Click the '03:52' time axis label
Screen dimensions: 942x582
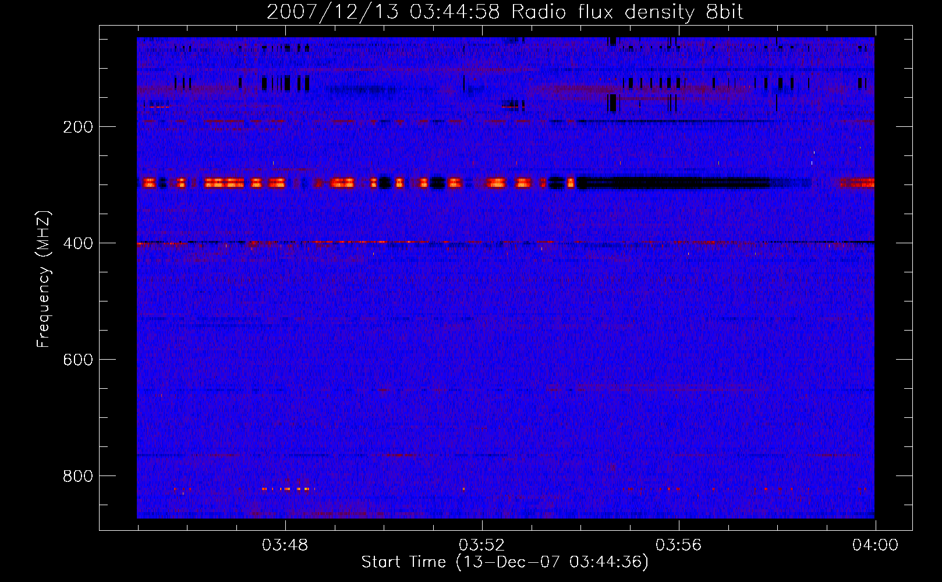coord(481,545)
